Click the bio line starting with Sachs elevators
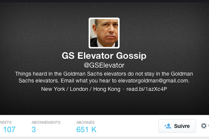Viewport: 209px width, 139px height. point(104,81)
